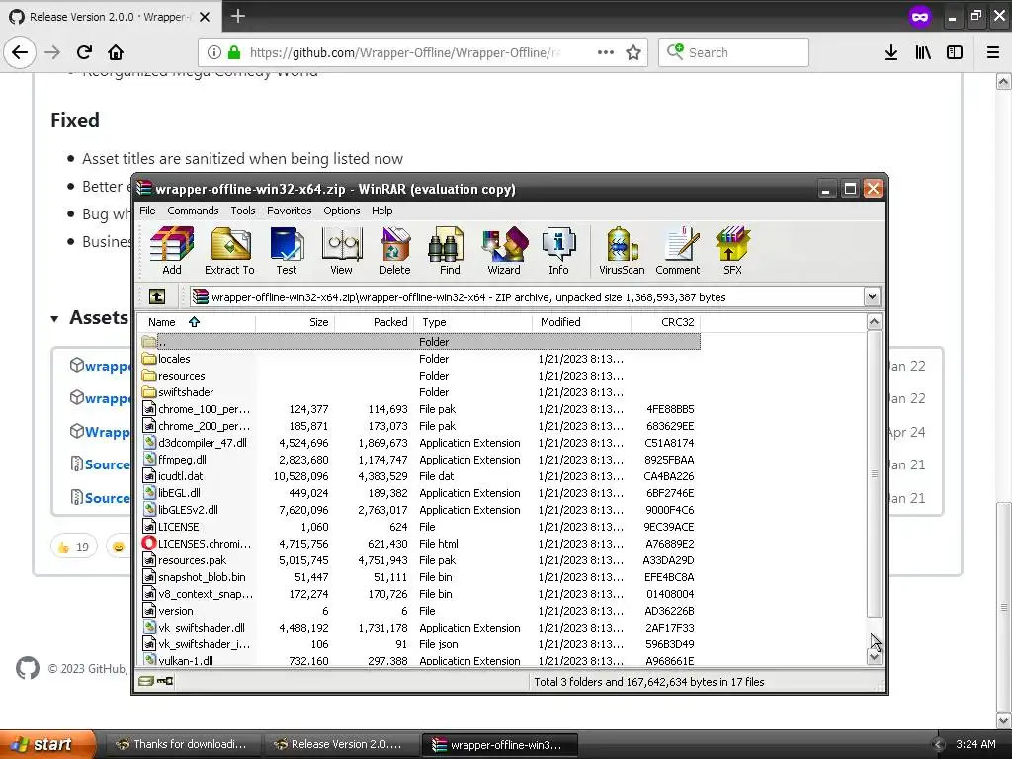
Task: Click the Windows start button
Action: click(47, 744)
